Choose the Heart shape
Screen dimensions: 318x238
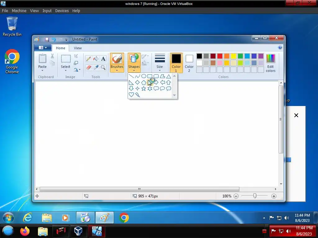coord(131,95)
